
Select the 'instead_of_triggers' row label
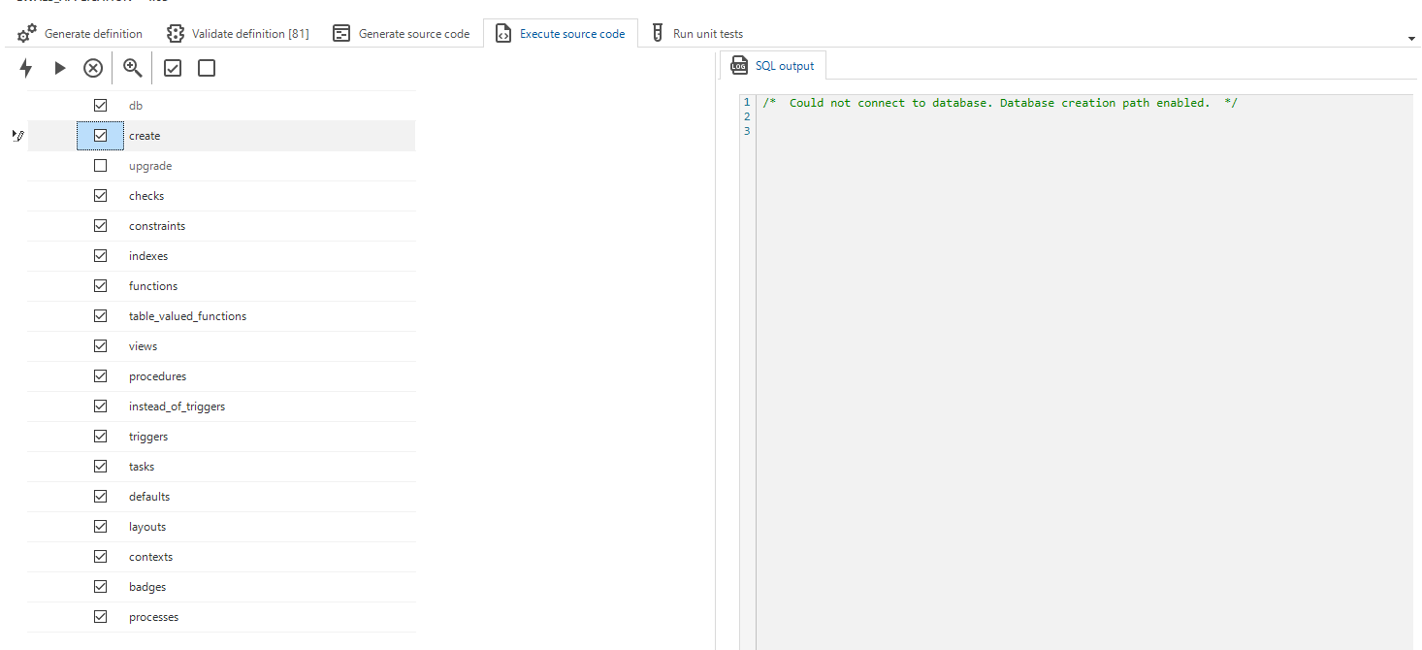point(177,406)
